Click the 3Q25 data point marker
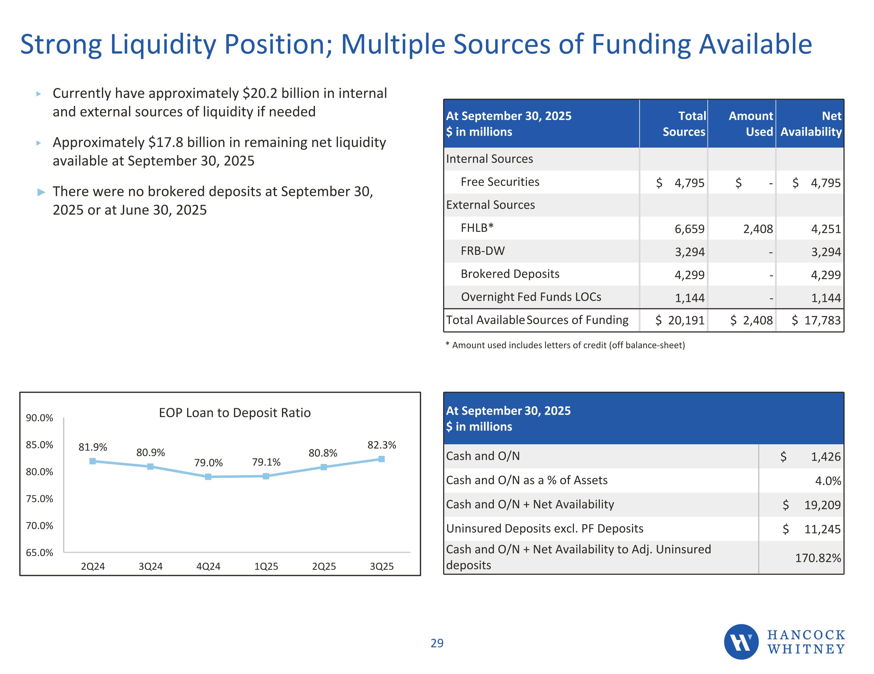The image size is (874, 674). (381, 459)
